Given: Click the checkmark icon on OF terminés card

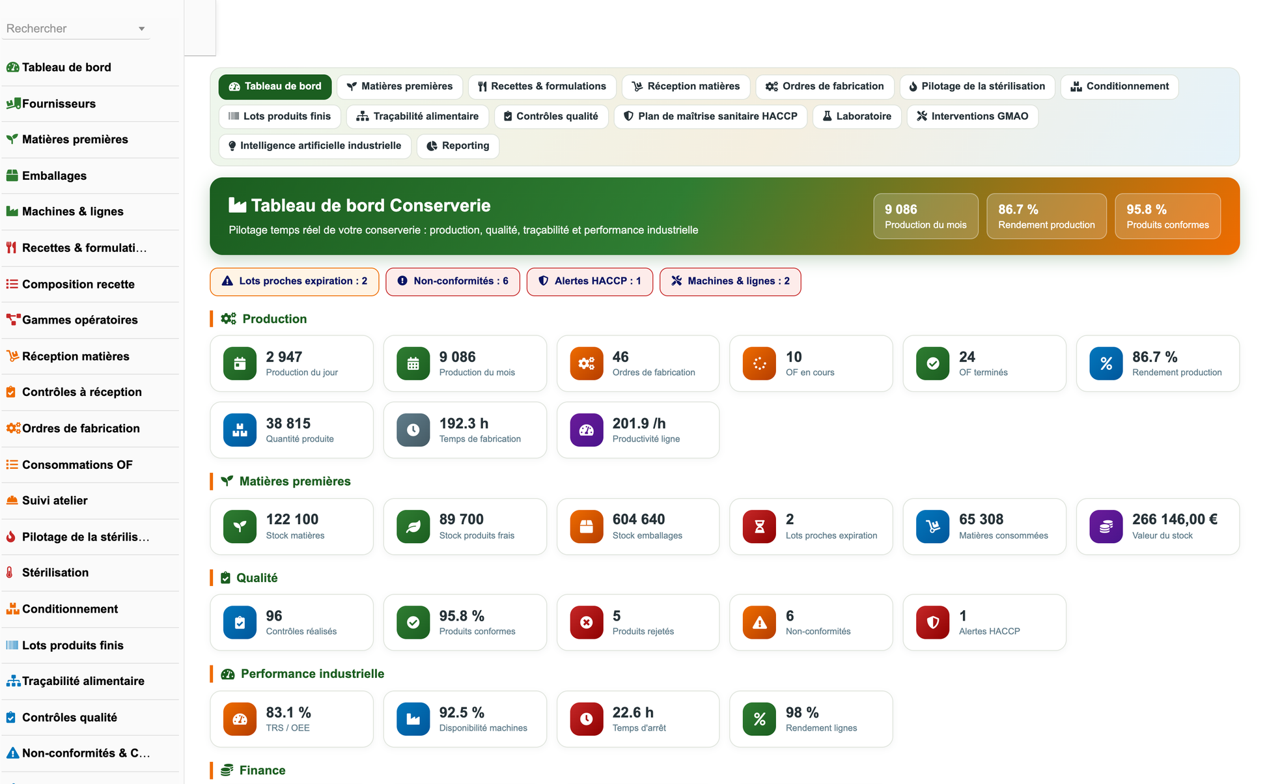Looking at the screenshot, I should coord(932,363).
